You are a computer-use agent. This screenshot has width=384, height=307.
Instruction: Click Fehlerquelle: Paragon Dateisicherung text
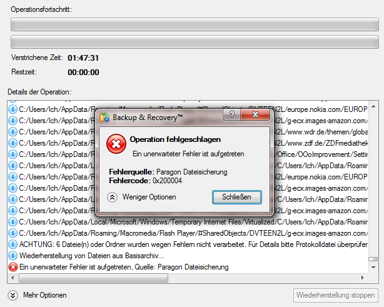click(x=168, y=172)
